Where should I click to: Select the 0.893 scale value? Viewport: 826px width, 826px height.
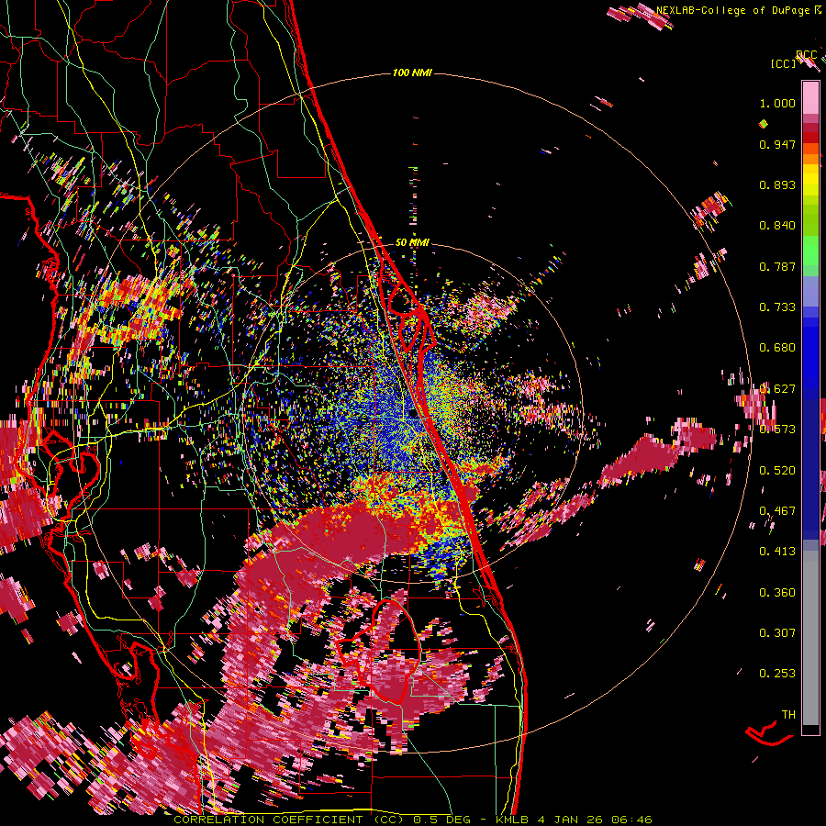click(777, 184)
